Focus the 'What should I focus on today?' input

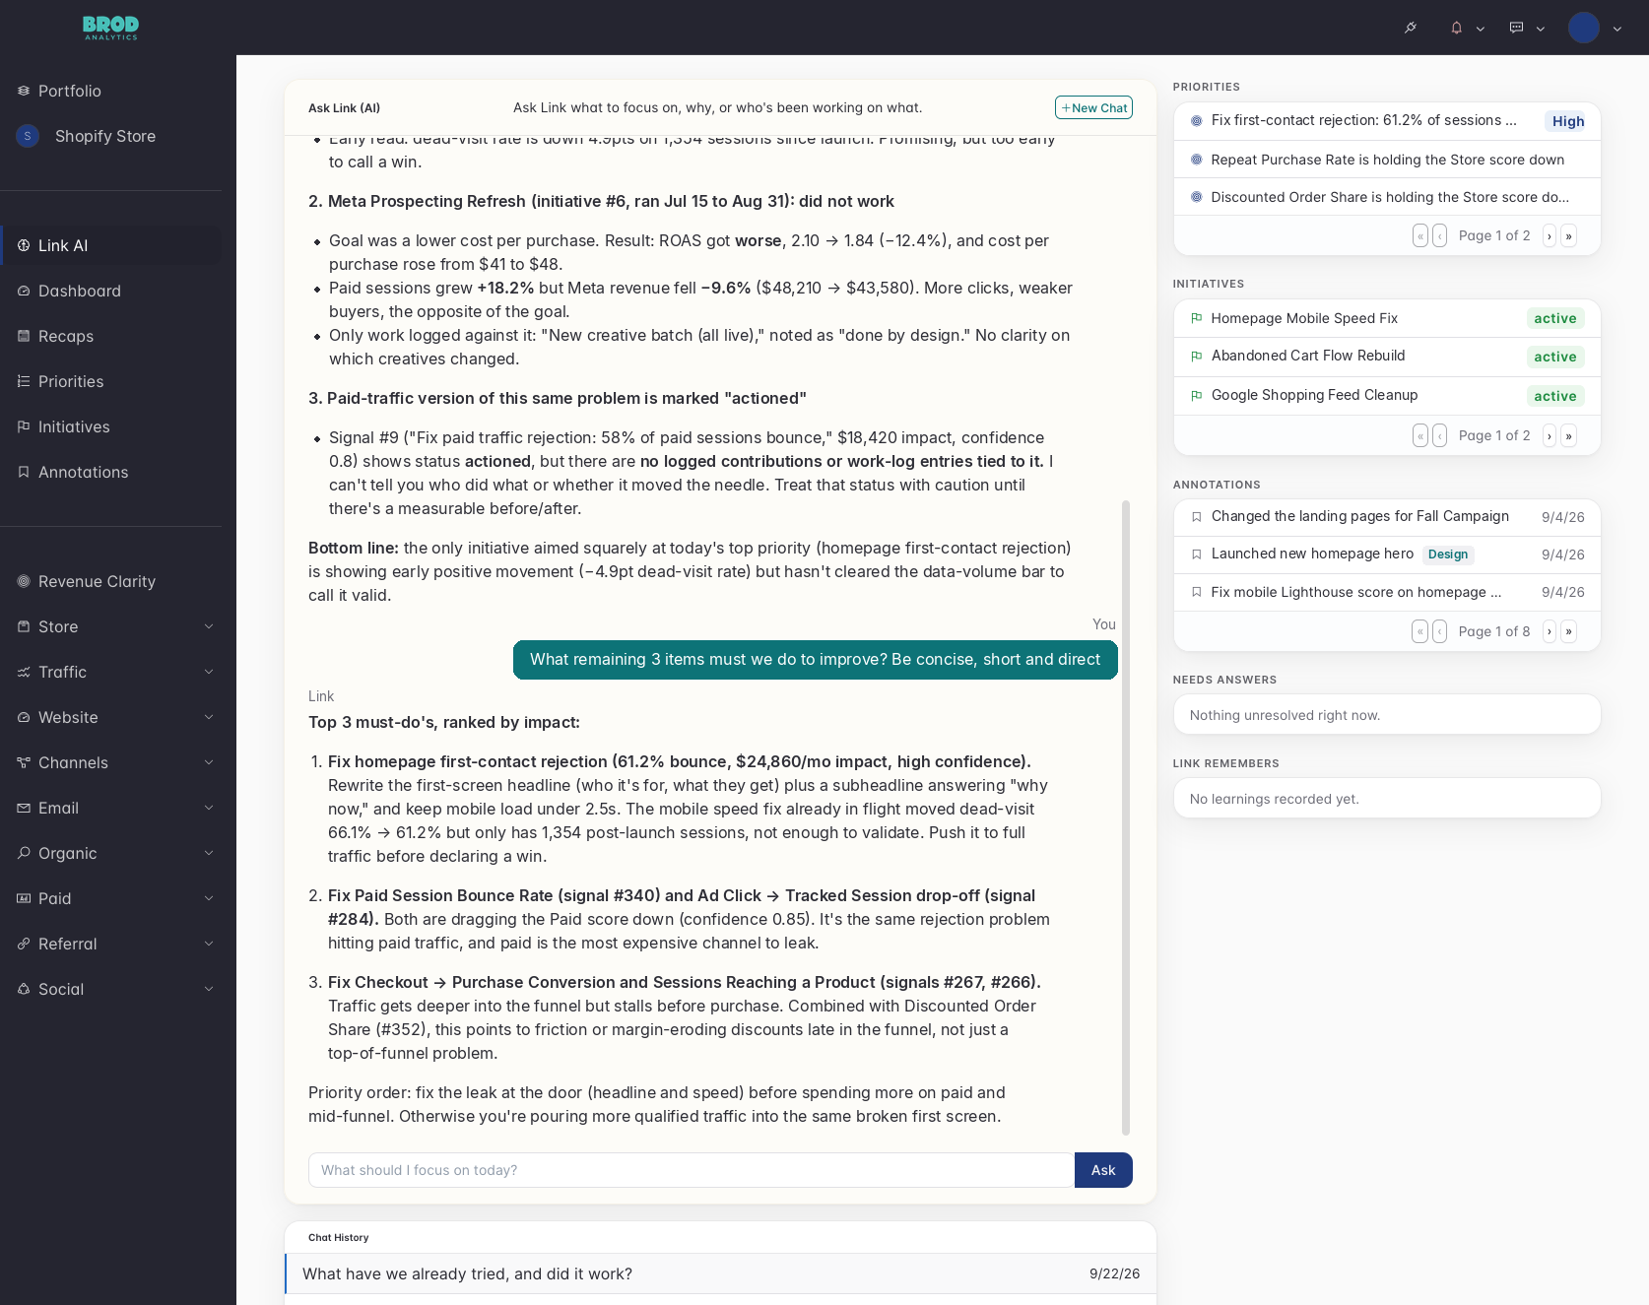(x=692, y=1170)
